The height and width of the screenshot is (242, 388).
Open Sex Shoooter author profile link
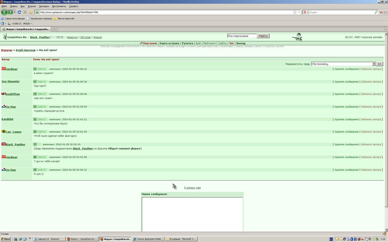coord(10,81)
